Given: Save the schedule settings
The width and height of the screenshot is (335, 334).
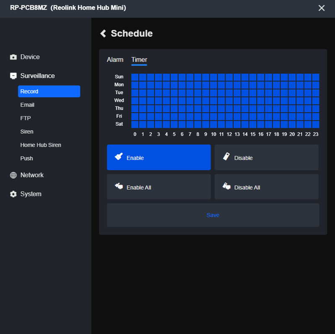Looking at the screenshot, I should pyautogui.click(x=213, y=215).
